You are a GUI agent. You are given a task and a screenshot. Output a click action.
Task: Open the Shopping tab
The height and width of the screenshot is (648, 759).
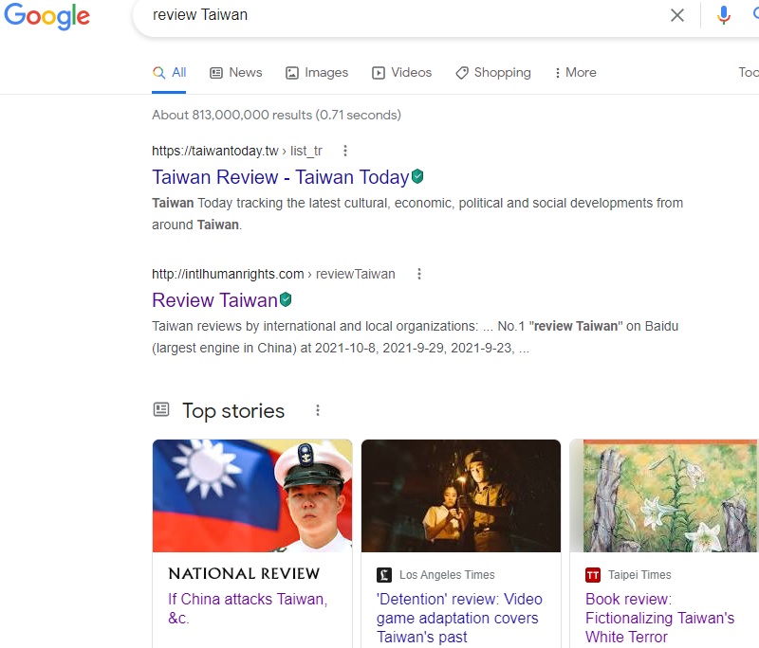point(493,73)
